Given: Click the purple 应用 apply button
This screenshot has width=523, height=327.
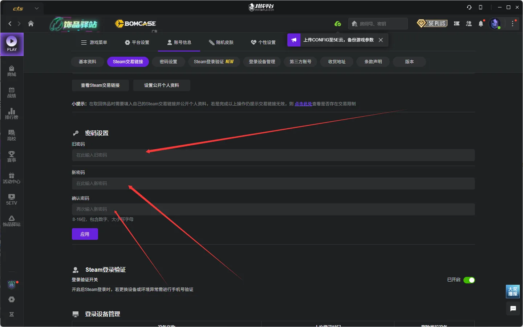Looking at the screenshot, I should (85, 234).
